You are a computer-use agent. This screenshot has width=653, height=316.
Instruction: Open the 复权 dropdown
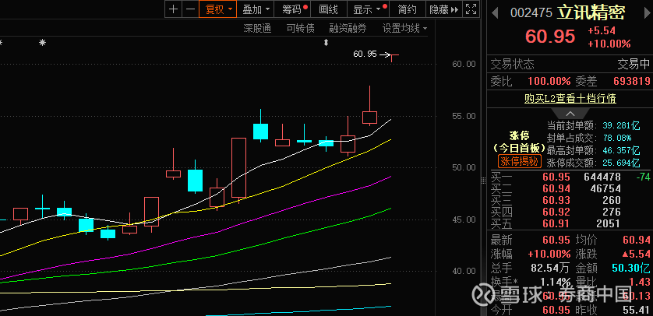point(218,9)
